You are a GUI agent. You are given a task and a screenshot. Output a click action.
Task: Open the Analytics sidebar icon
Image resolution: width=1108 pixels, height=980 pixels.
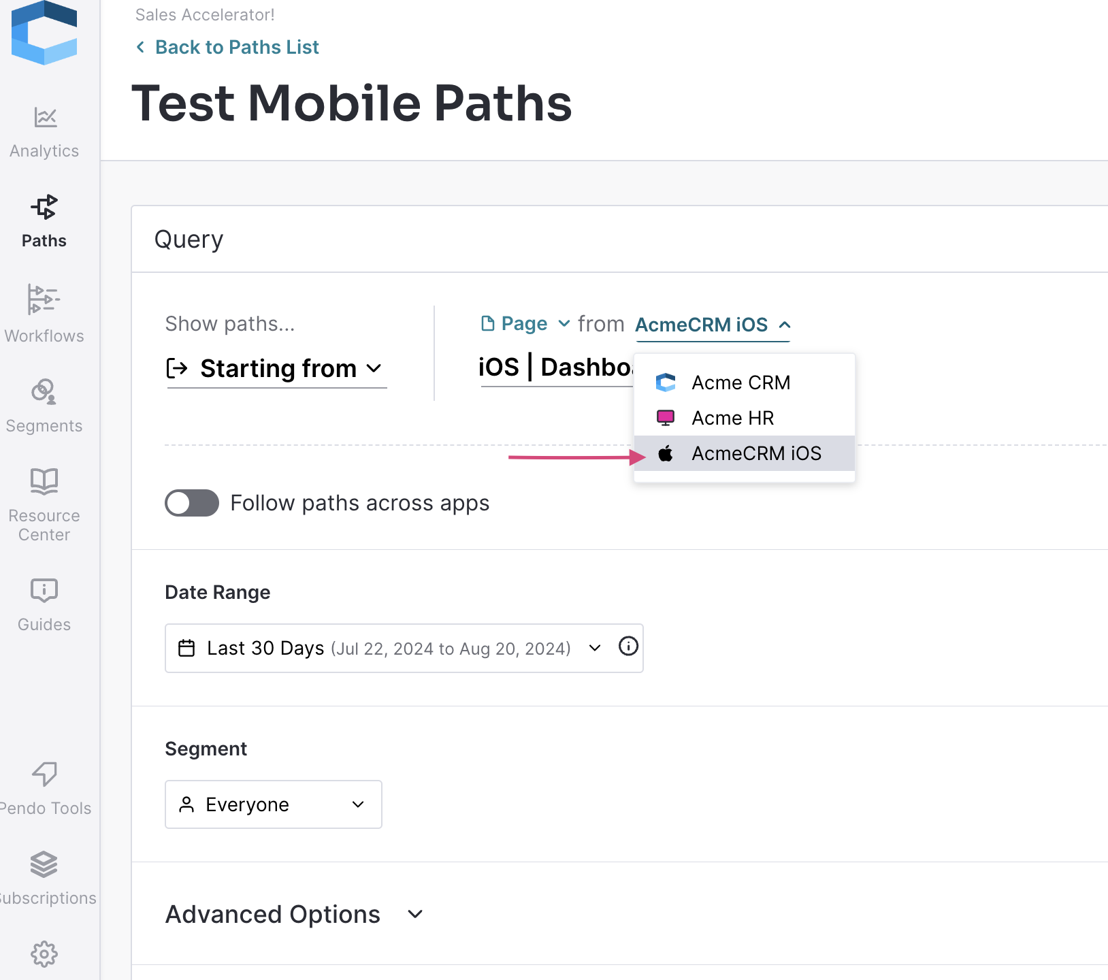pos(45,118)
